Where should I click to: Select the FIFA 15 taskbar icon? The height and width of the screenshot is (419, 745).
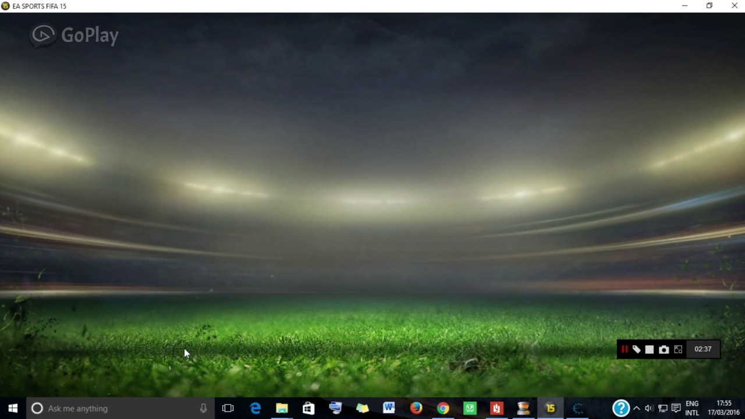coord(550,409)
